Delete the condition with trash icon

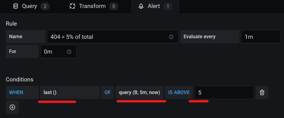[x=262, y=93]
